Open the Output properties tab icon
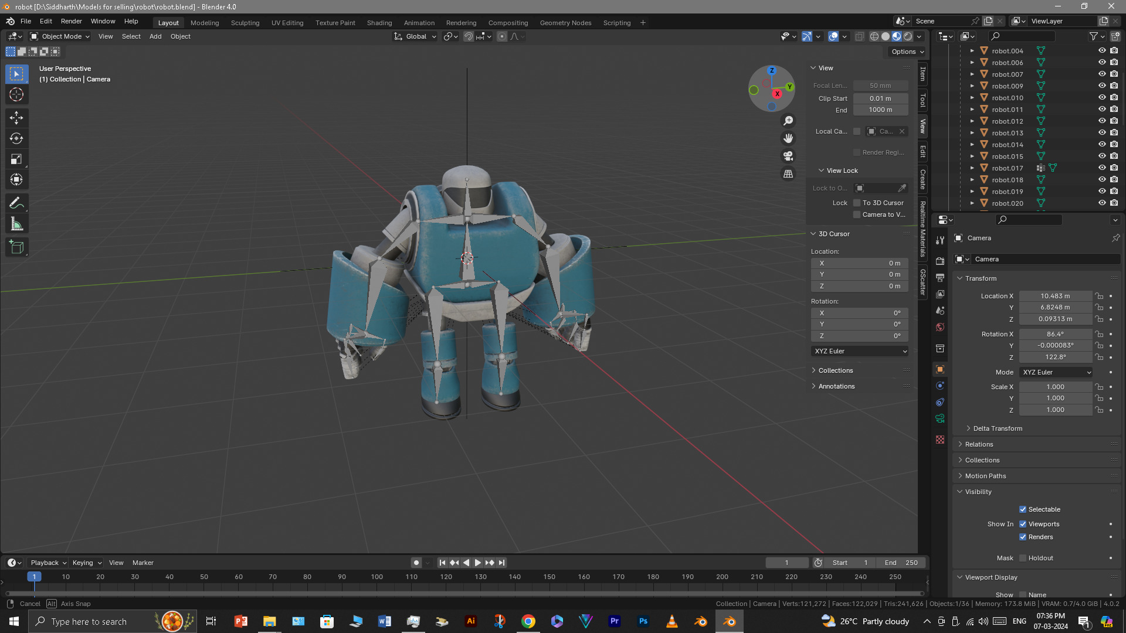Viewport: 1126px width, 633px height. pyautogui.click(x=940, y=277)
